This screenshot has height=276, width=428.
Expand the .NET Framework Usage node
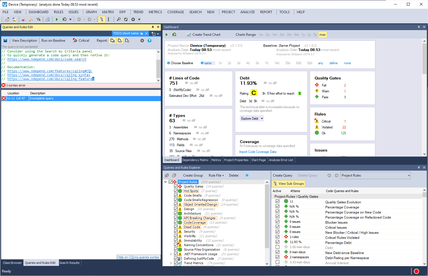pos(171,254)
